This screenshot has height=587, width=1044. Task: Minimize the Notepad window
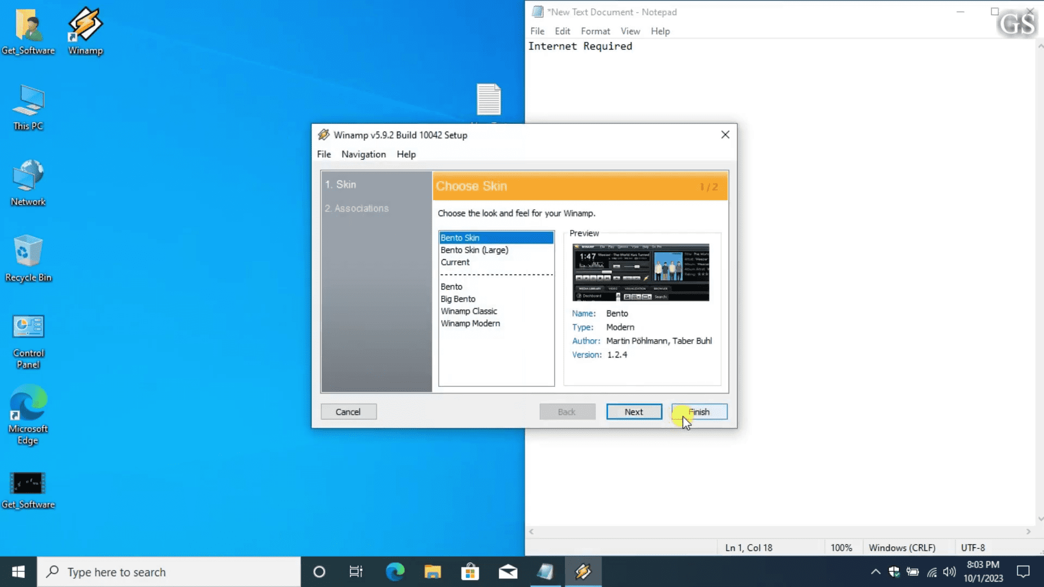point(960,11)
